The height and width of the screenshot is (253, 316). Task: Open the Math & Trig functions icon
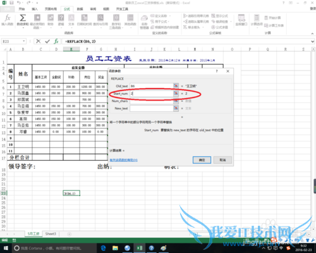(x=116, y=18)
